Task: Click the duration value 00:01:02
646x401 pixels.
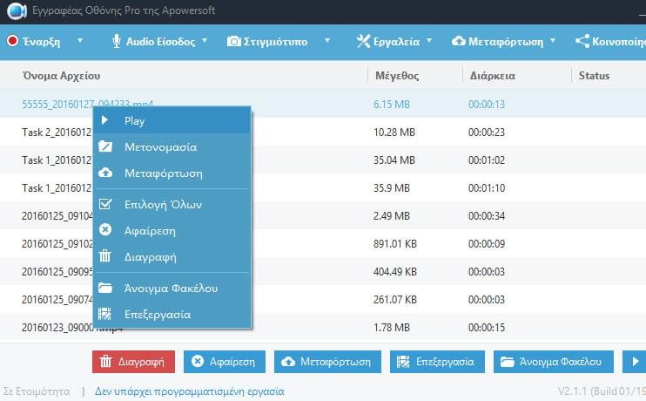Action: [487, 160]
